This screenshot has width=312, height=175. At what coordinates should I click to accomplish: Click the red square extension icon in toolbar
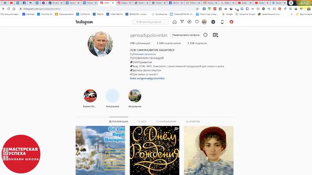point(215,9)
